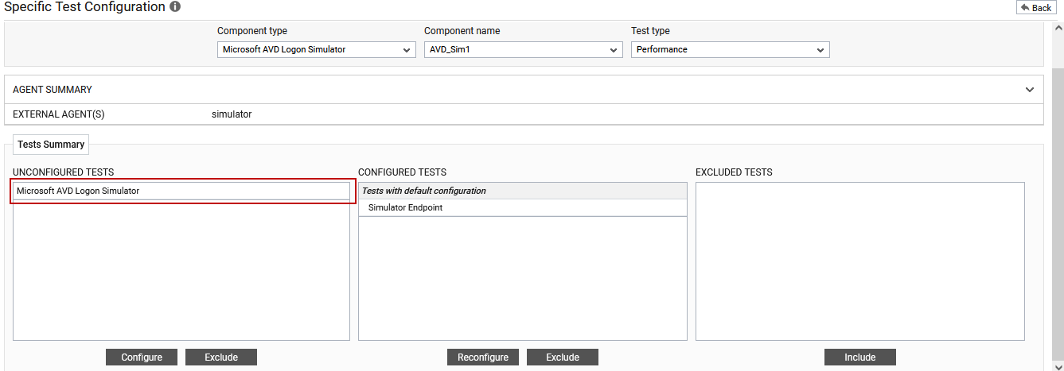Open the Component type dropdown

click(317, 49)
